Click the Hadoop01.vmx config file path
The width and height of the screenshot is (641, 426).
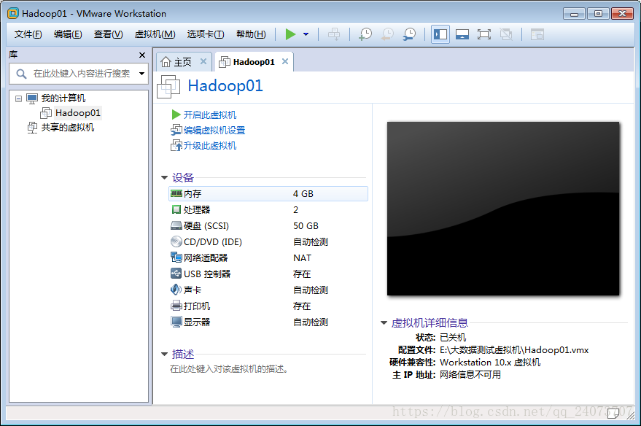[514, 350]
